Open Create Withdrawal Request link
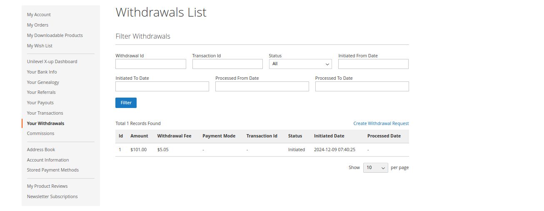 coord(381,123)
